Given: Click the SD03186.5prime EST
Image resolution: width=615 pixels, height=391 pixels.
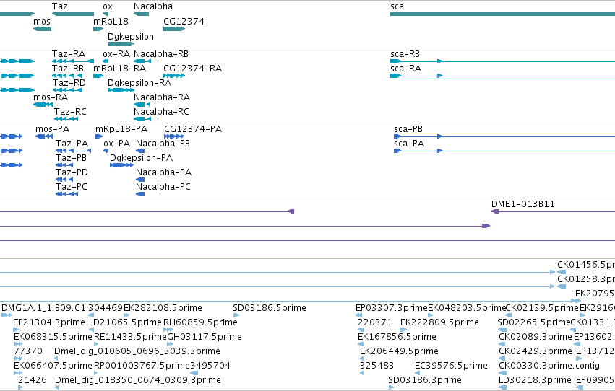Looking at the screenshot, I should (x=236, y=315).
